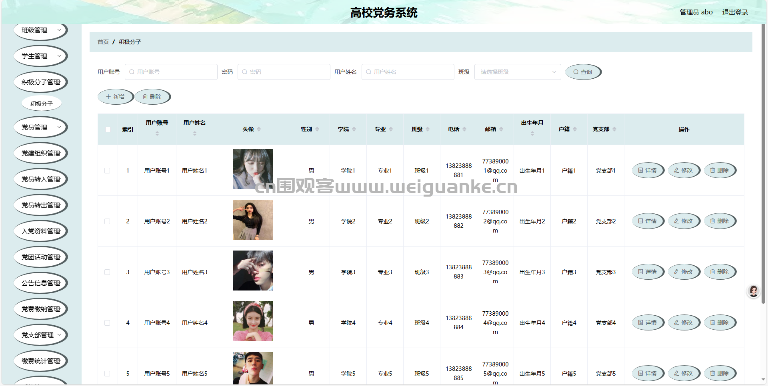View 详情 for 用户账号2
Viewport: 768px width, 386px height.
648,221
